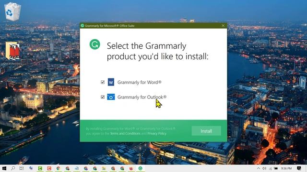Open the red Firefox-style taskbar icon

coord(131,168)
